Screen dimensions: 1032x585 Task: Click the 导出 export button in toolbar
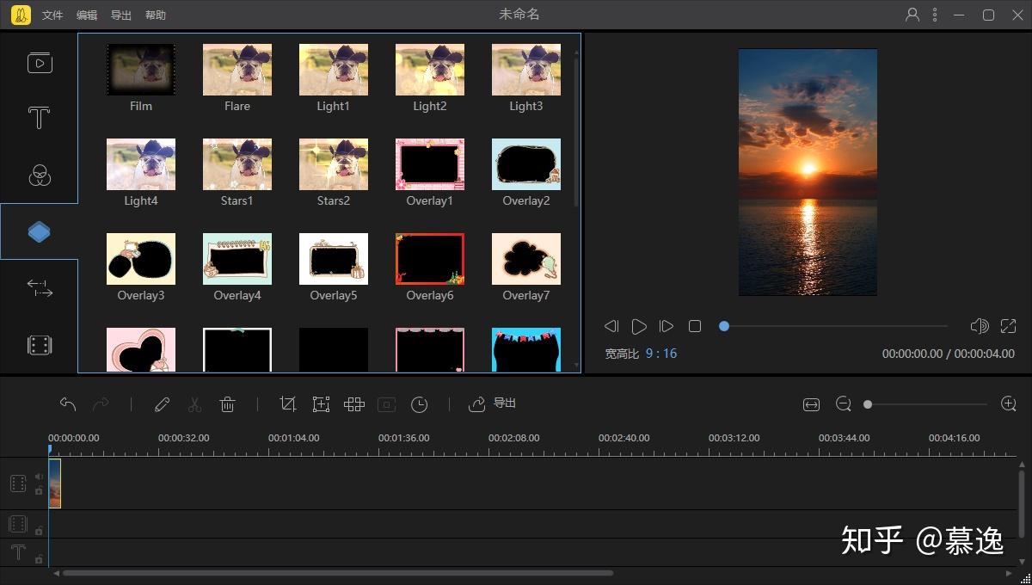tap(493, 403)
